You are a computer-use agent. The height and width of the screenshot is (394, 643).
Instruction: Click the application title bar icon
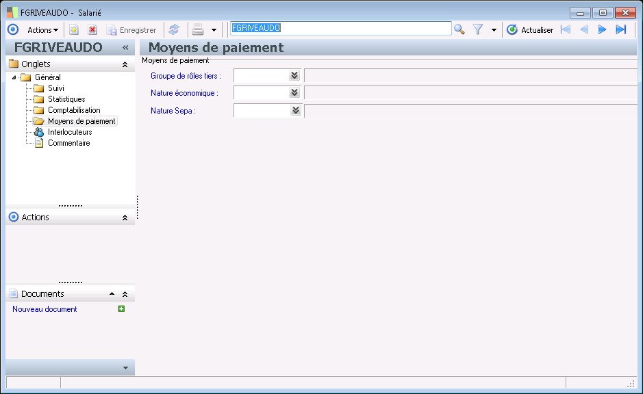click(12, 12)
